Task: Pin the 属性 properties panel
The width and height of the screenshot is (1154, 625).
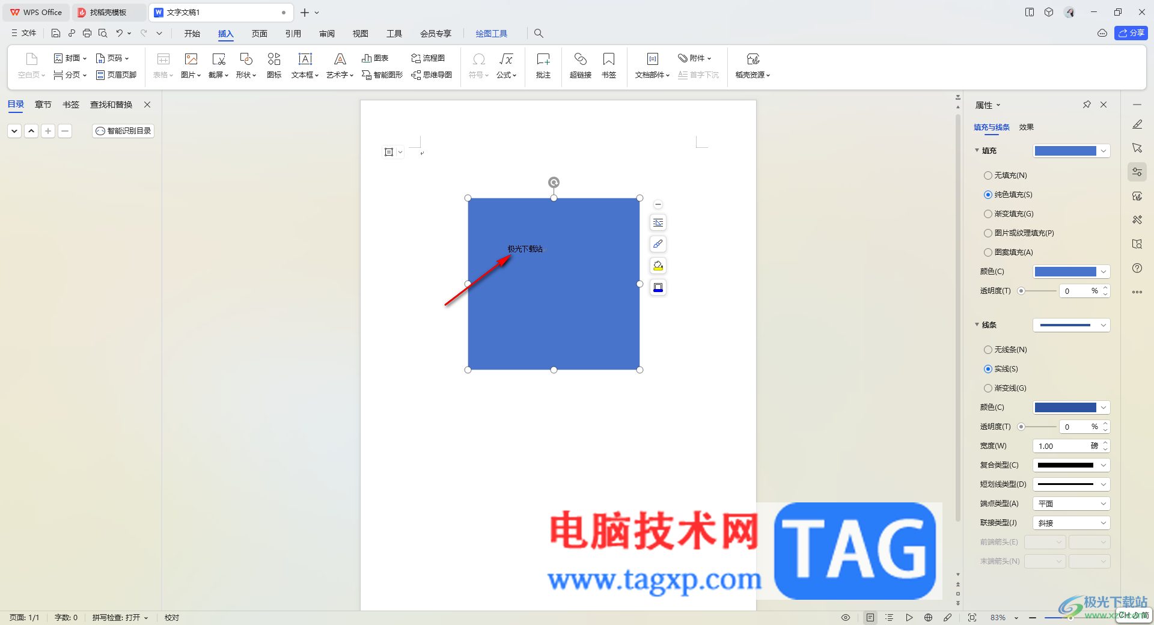Action: pos(1087,105)
